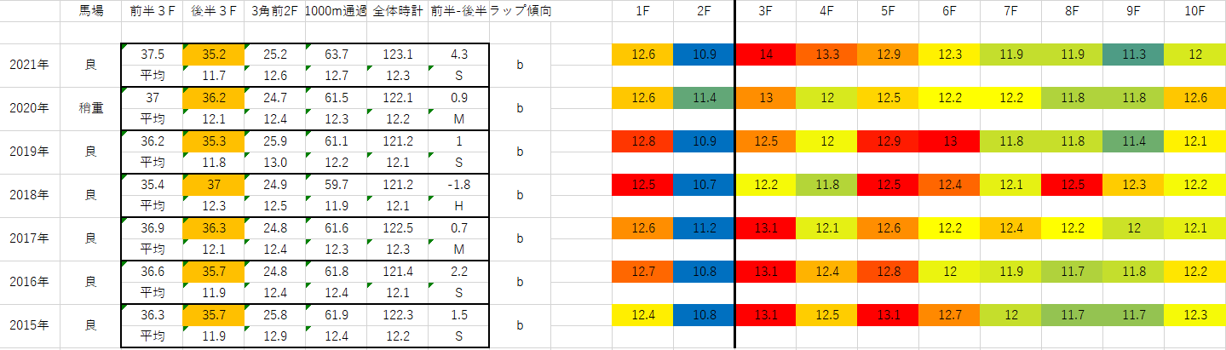Select the 10F column header

pos(1194,12)
